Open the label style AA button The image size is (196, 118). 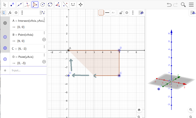pyautogui.click(x=113, y=13)
